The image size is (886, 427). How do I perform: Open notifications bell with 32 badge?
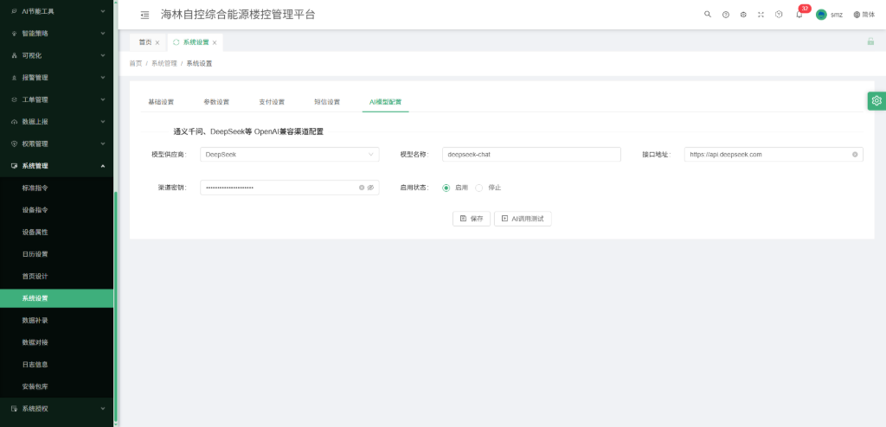tap(799, 15)
